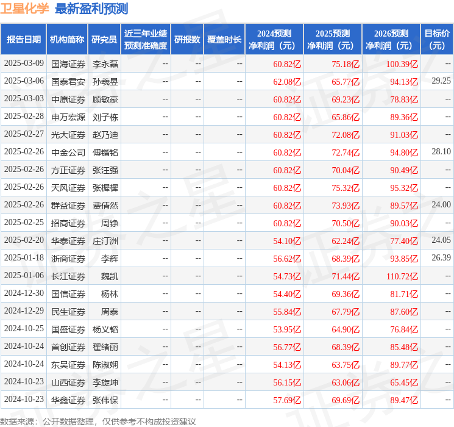Click 2026 forecast value 95.32亿
Viewport: 454px width, 427px height.
404,188
